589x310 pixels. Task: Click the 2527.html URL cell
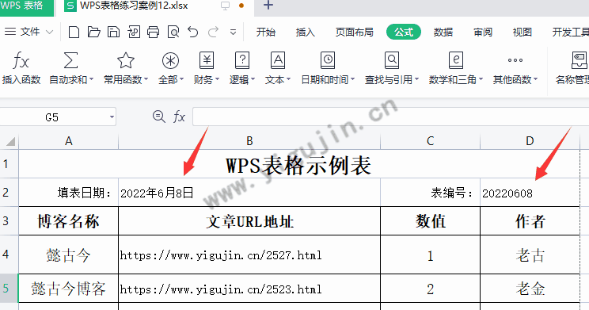tap(249, 255)
